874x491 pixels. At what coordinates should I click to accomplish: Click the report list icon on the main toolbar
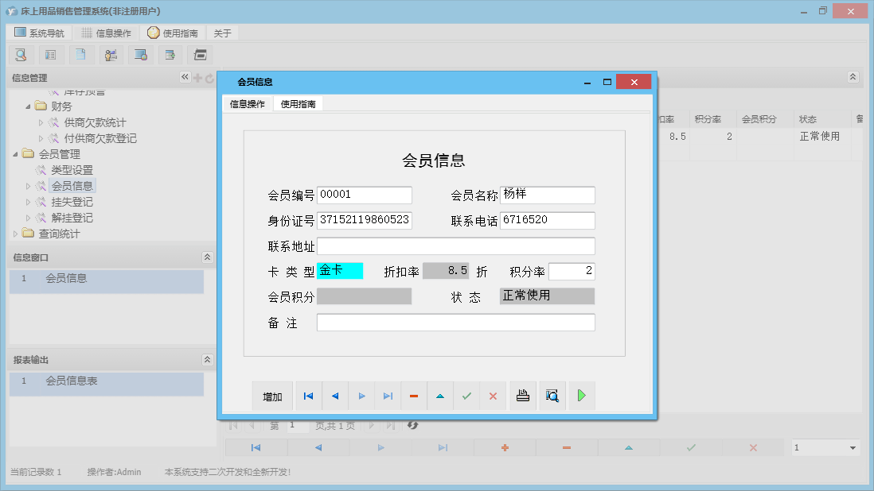51,54
